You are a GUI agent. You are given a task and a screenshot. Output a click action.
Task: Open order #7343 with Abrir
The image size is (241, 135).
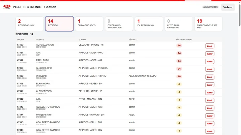coord(210,108)
